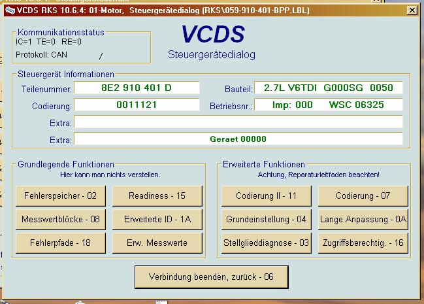Open Codierung II - 11
Screen dimensions: 424x304
tap(267, 195)
